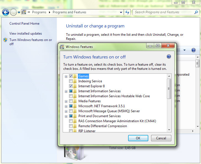Viewport: 201px width, 164px height.
Task: Go back with the blue Back arrow
Action: 6,12
